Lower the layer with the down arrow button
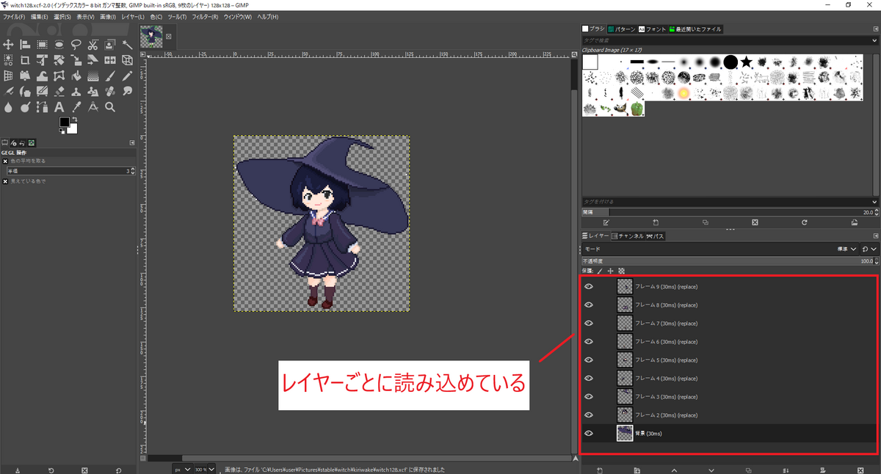The width and height of the screenshot is (881, 474). pyautogui.click(x=711, y=470)
